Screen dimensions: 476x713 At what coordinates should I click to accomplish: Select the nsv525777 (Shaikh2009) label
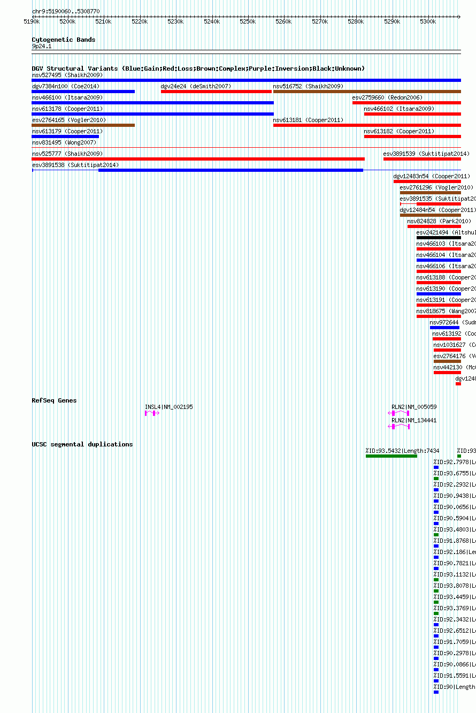click(67, 154)
